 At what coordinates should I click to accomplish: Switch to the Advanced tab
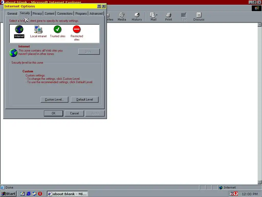(x=96, y=14)
